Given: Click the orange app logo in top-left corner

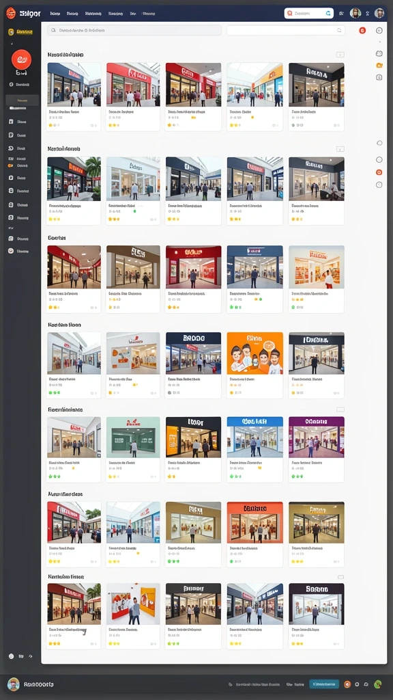Looking at the screenshot, I should point(11,13).
